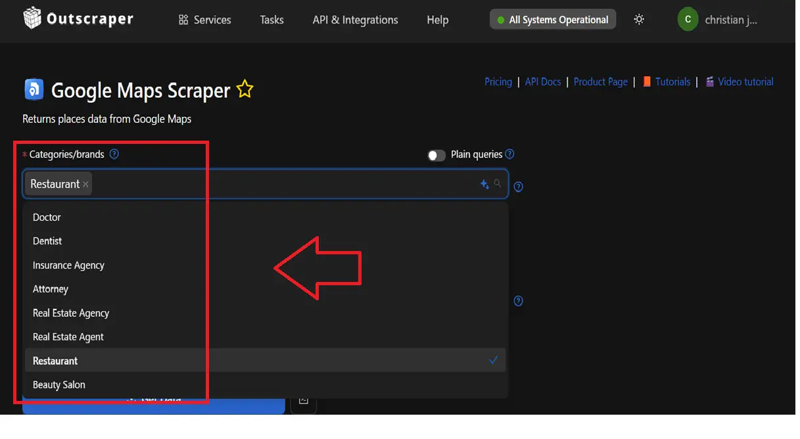This screenshot has width=800, height=439.
Task: Select Doctor from the category list
Action: pos(47,218)
